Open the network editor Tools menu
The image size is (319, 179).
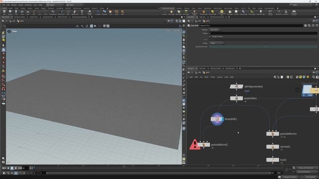pyautogui.click(x=213, y=77)
